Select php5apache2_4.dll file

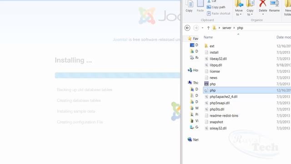point(224,97)
